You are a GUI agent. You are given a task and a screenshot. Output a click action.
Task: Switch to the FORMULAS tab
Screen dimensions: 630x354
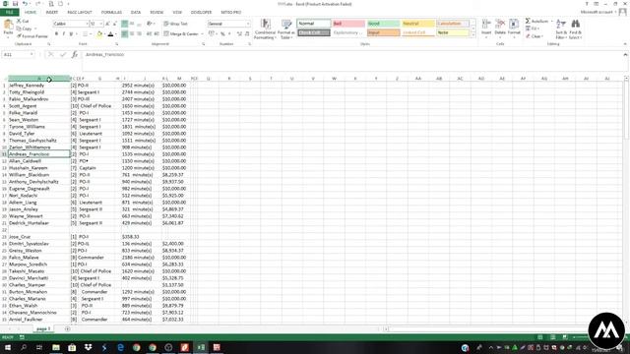pyautogui.click(x=111, y=13)
